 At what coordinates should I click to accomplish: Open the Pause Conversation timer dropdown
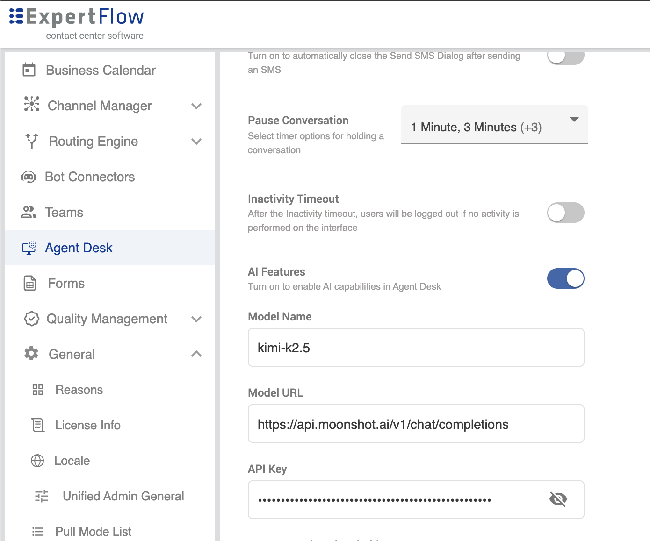(495, 125)
